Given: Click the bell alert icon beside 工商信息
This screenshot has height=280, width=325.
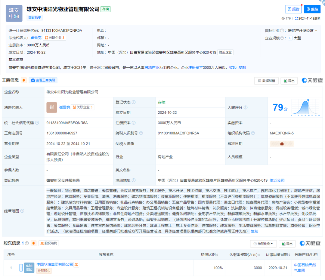Looking at the screenshot, I should 24,80.
